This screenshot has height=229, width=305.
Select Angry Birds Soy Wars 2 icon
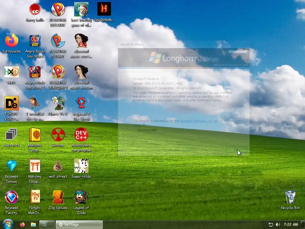(x=35, y=78)
